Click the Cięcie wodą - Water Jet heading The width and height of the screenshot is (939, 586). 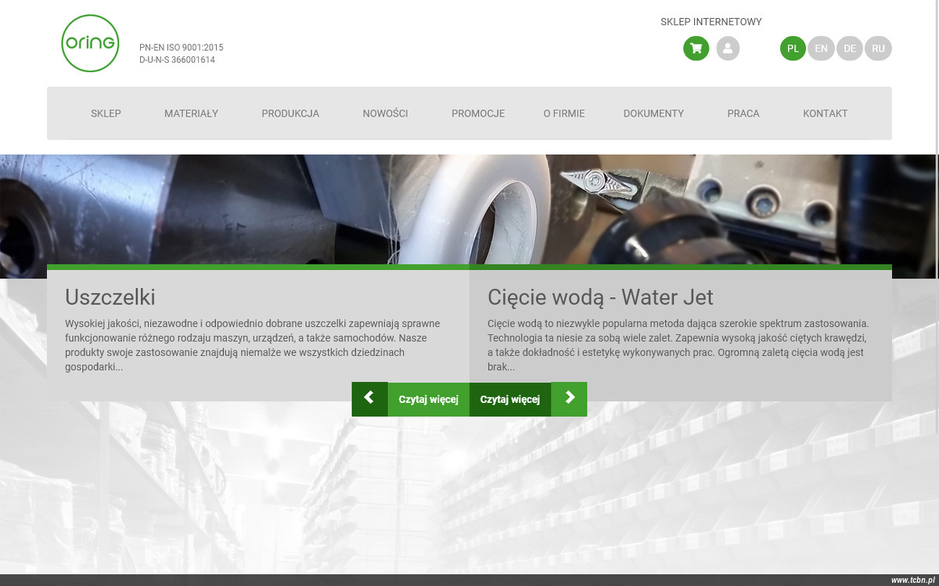600,297
